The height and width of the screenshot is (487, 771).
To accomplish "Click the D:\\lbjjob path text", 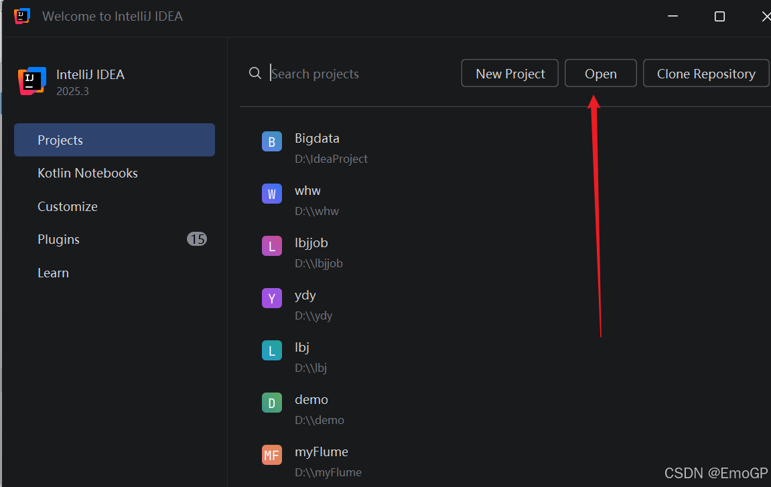I will click(319, 263).
